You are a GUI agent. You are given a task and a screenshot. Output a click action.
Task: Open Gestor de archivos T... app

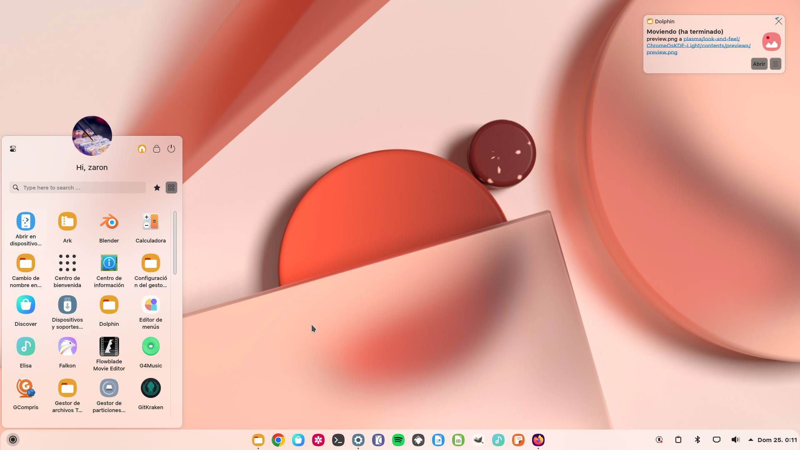coord(67,395)
